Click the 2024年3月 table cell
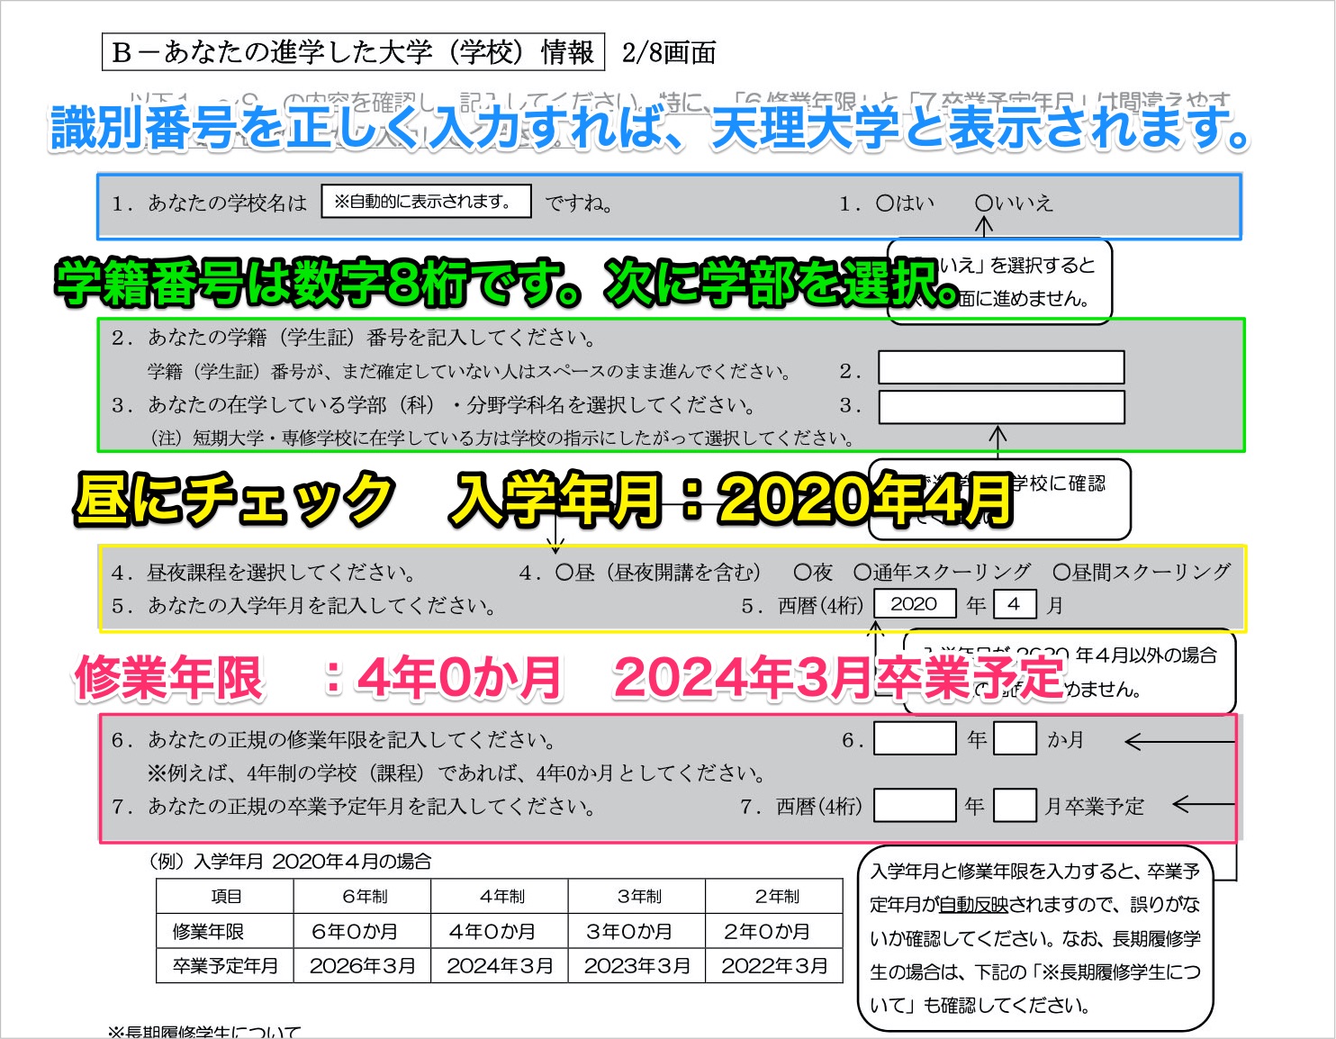1336x1039 pixels. click(500, 965)
